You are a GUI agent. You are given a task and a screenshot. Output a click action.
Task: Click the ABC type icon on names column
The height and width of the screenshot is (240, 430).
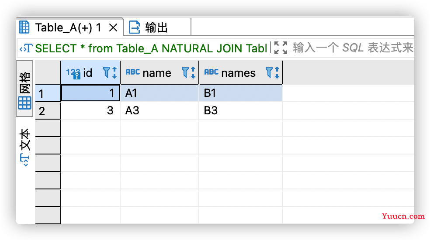(212, 72)
